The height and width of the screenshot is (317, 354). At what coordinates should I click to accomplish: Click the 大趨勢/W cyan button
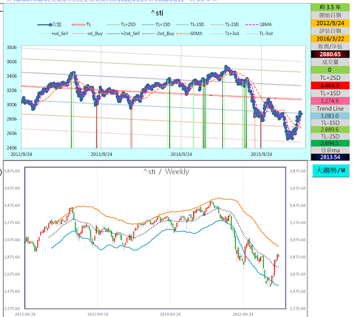[x=331, y=171]
